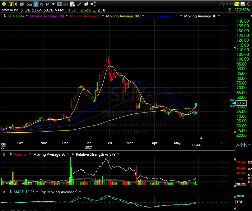Toggle the 5m timeframe
The width and height of the screenshot is (252, 211).
[x=29, y=4]
